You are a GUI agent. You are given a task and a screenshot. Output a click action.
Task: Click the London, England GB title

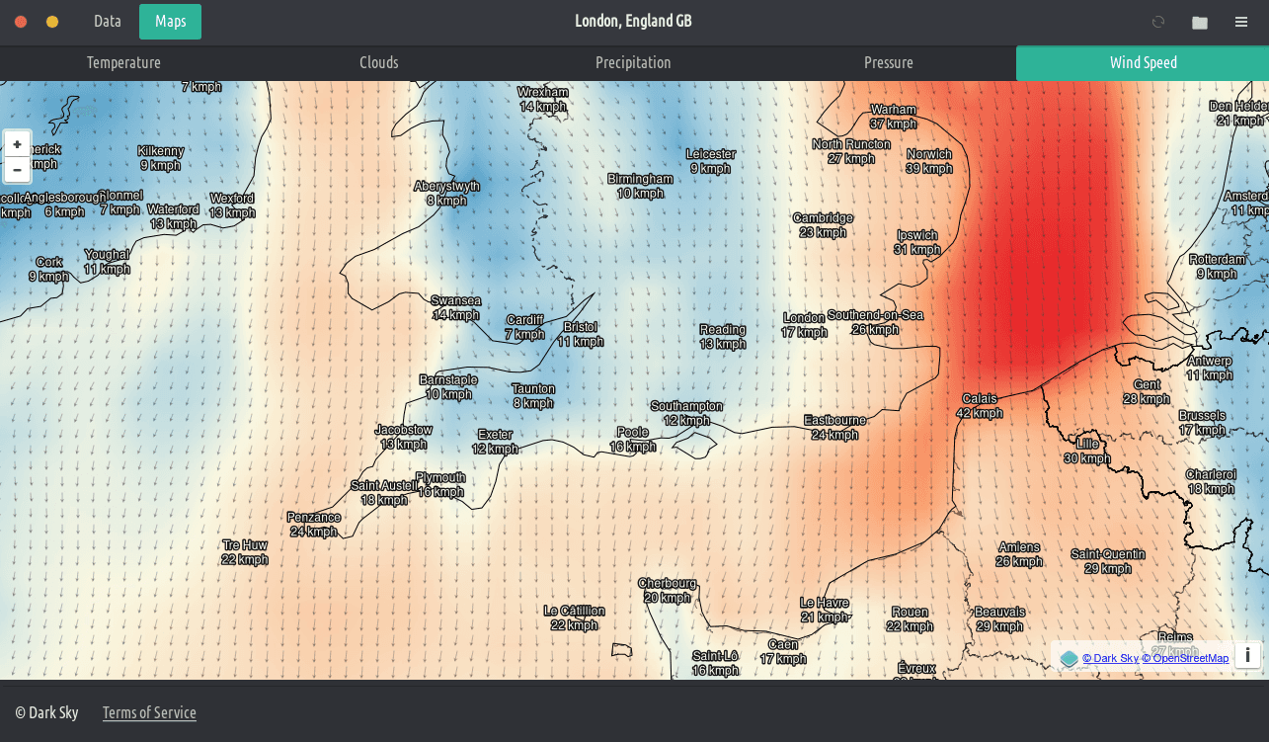[633, 22]
